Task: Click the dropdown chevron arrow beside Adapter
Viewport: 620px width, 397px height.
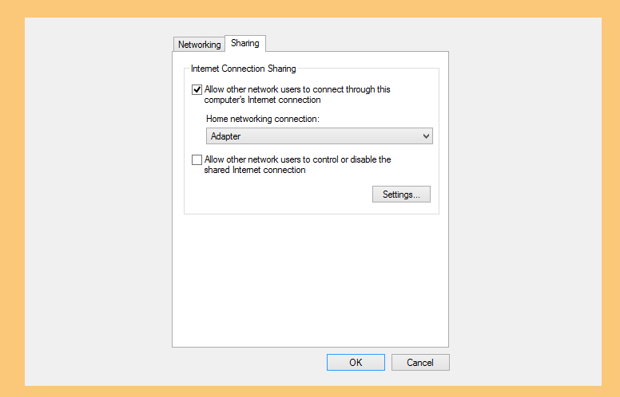Action: click(x=426, y=136)
